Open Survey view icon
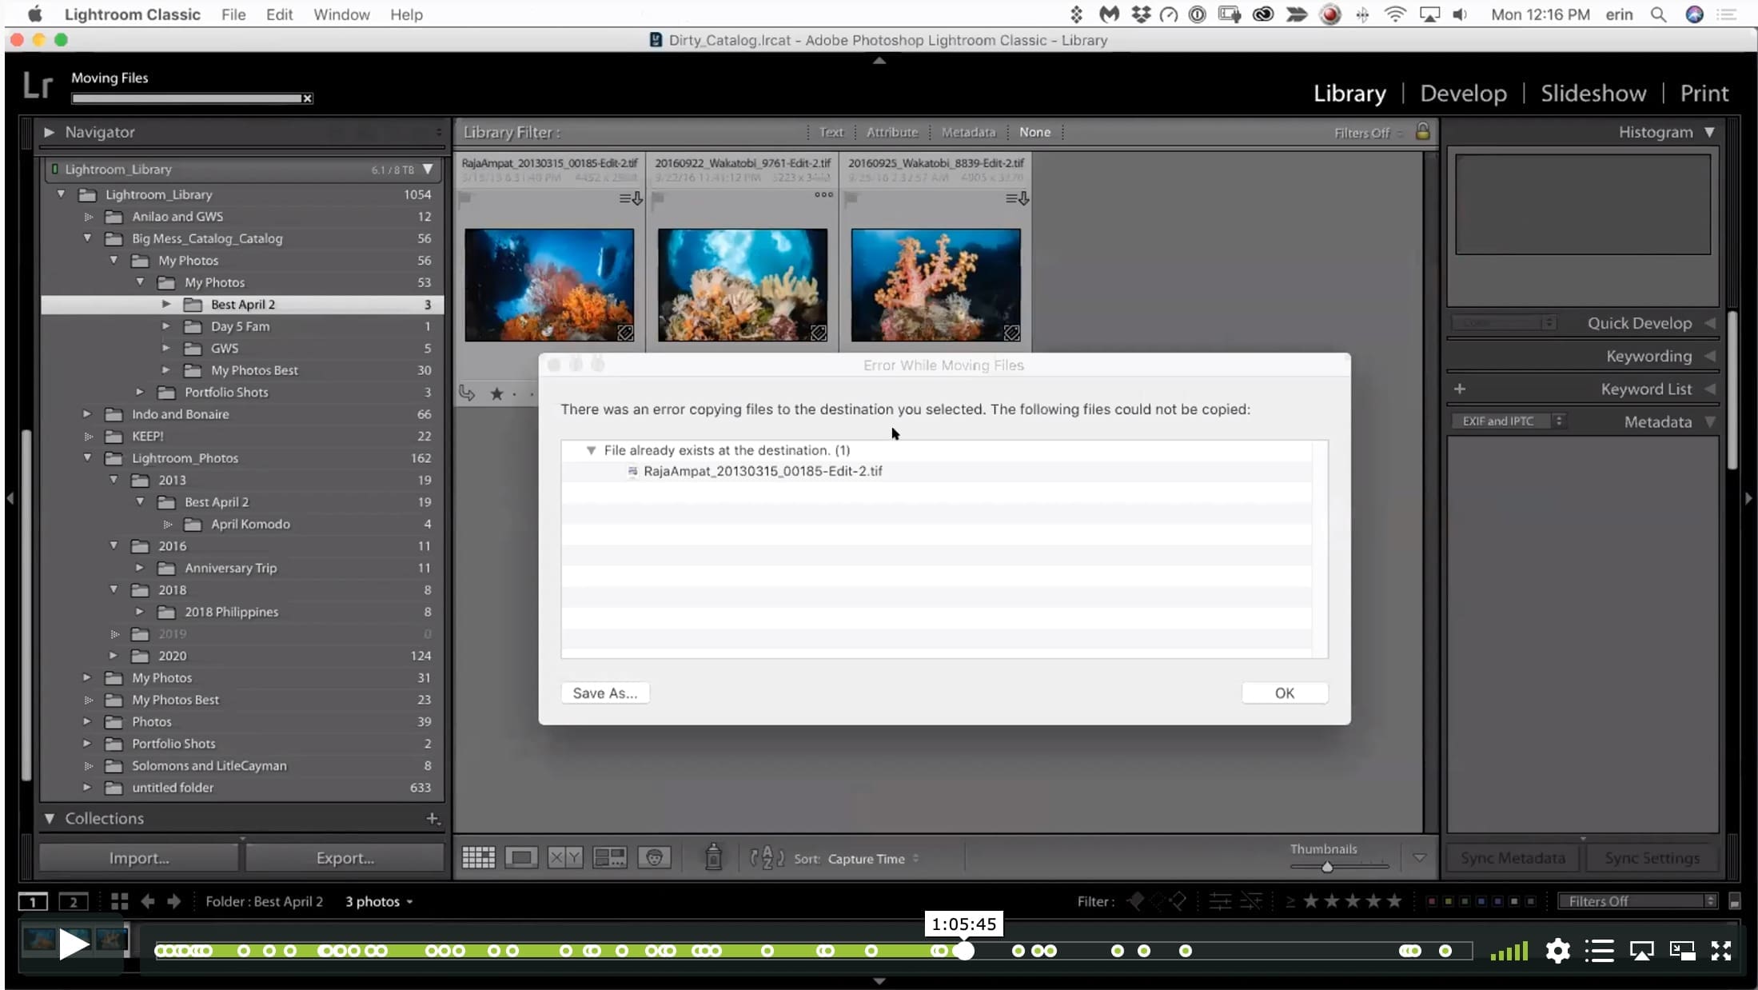This screenshot has height=990, width=1758. click(x=609, y=858)
